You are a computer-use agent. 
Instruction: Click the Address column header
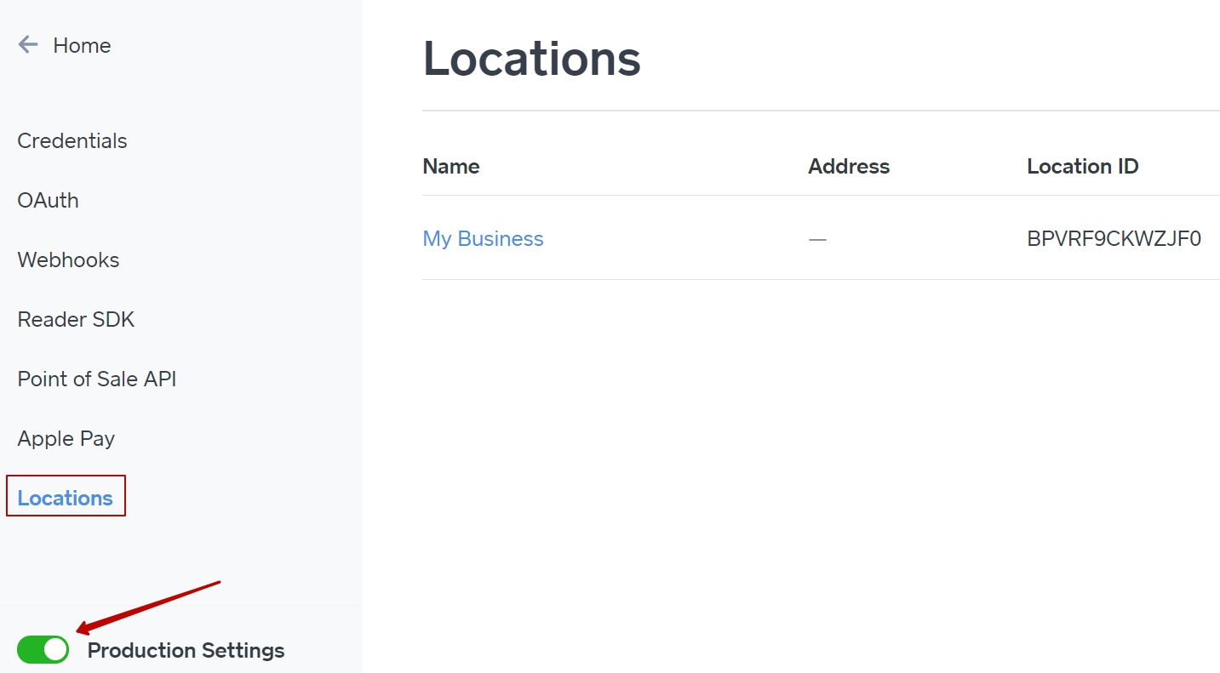click(x=848, y=167)
